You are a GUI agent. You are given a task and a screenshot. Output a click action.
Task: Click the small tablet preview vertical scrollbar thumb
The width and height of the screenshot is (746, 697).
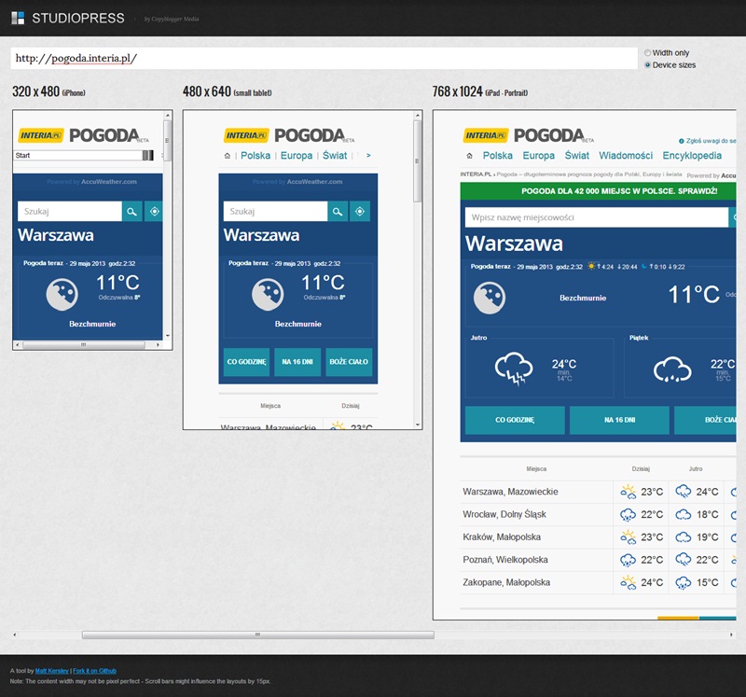point(417,160)
